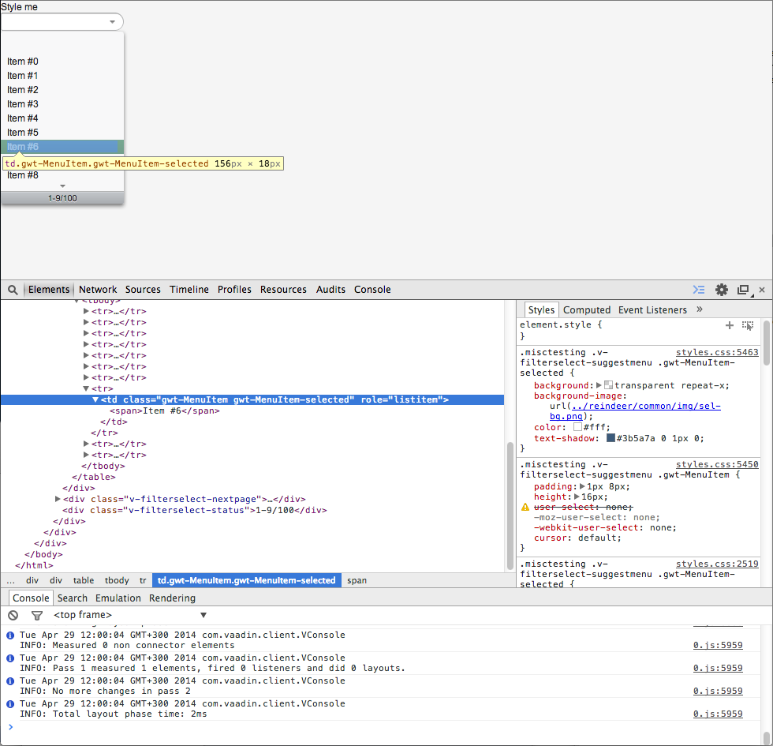Toggle element state icon in Styles pane

[x=748, y=325]
